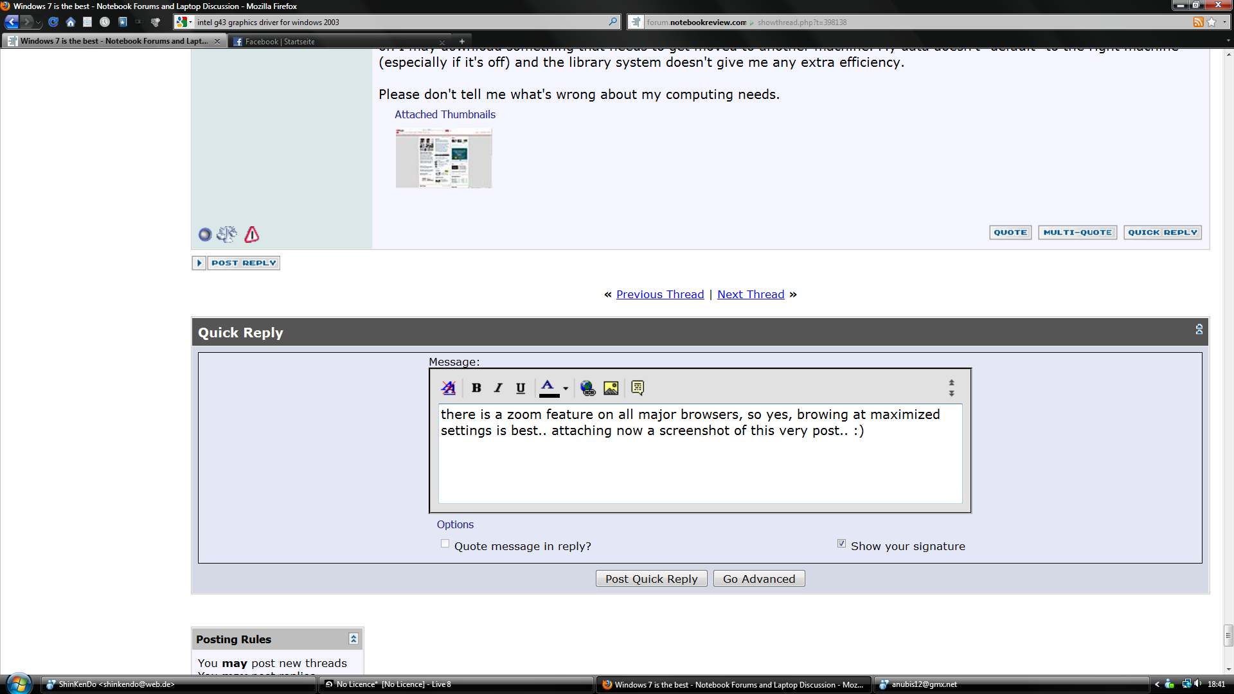The width and height of the screenshot is (1234, 694).
Task: Subscribe via the orange RSS feed icon
Action: tap(1198, 22)
